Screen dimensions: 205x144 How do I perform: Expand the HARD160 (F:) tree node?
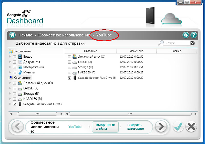pos(10,99)
